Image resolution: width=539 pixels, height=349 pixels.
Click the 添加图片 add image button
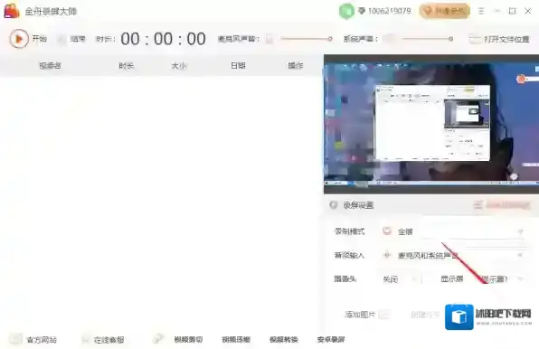367,315
